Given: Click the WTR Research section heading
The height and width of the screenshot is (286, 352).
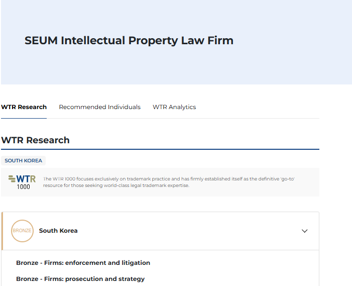Looking at the screenshot, I should (35, 140).
